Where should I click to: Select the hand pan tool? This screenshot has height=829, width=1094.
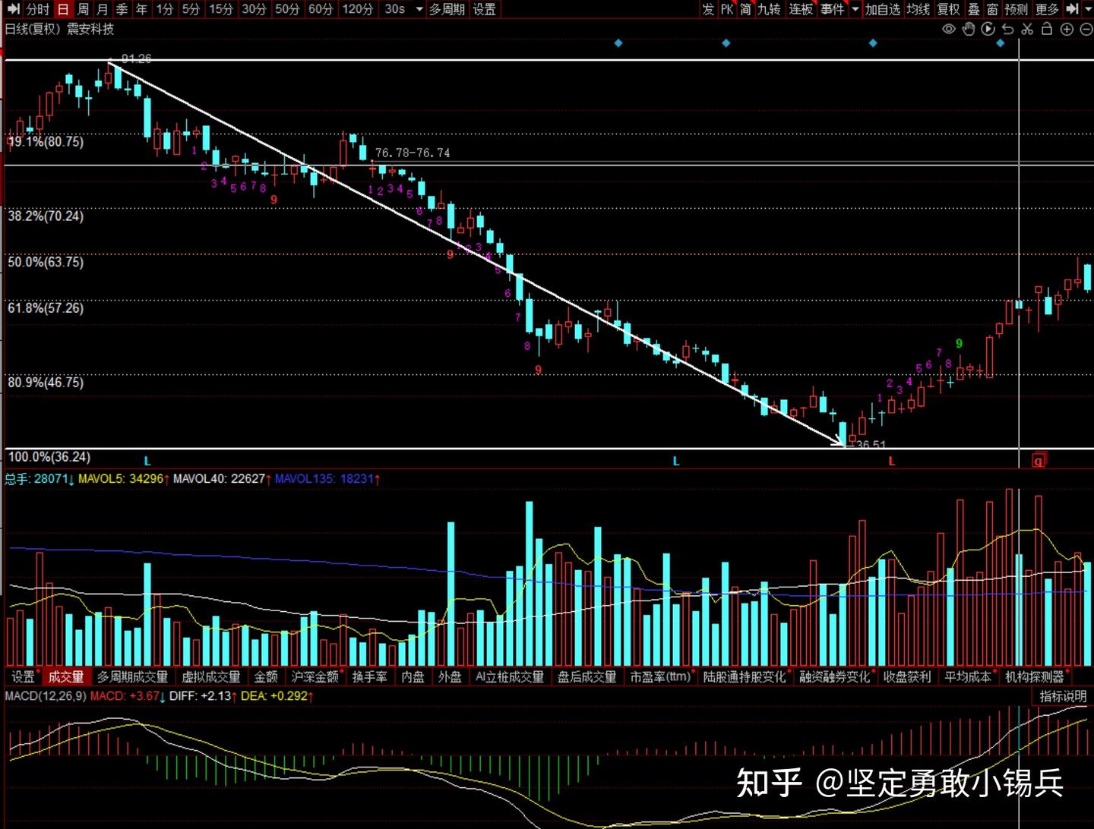tap(969, 29)
